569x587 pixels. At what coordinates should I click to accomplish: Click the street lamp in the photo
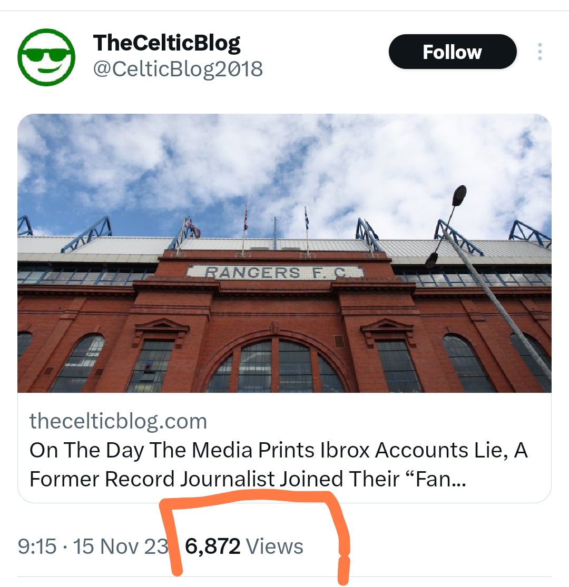click(448, 226)
